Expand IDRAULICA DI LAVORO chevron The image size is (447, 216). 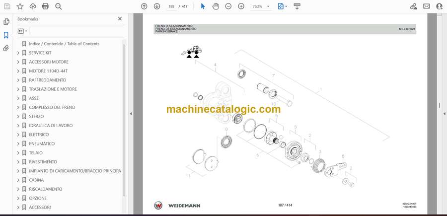[x=18, y=126]
